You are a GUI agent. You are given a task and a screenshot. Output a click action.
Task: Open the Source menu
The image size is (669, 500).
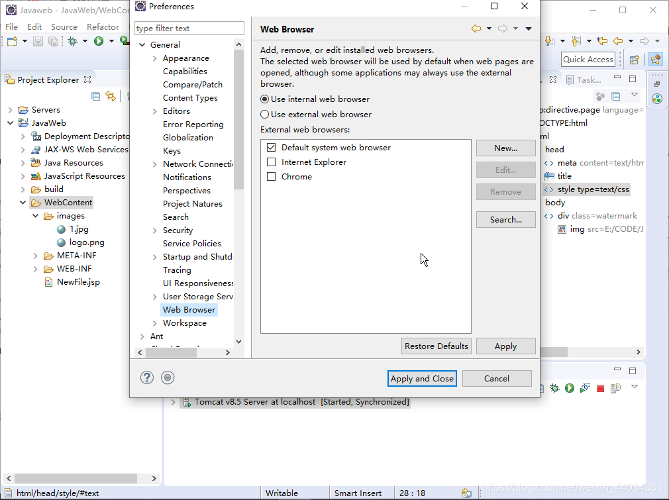coord(64,27)
